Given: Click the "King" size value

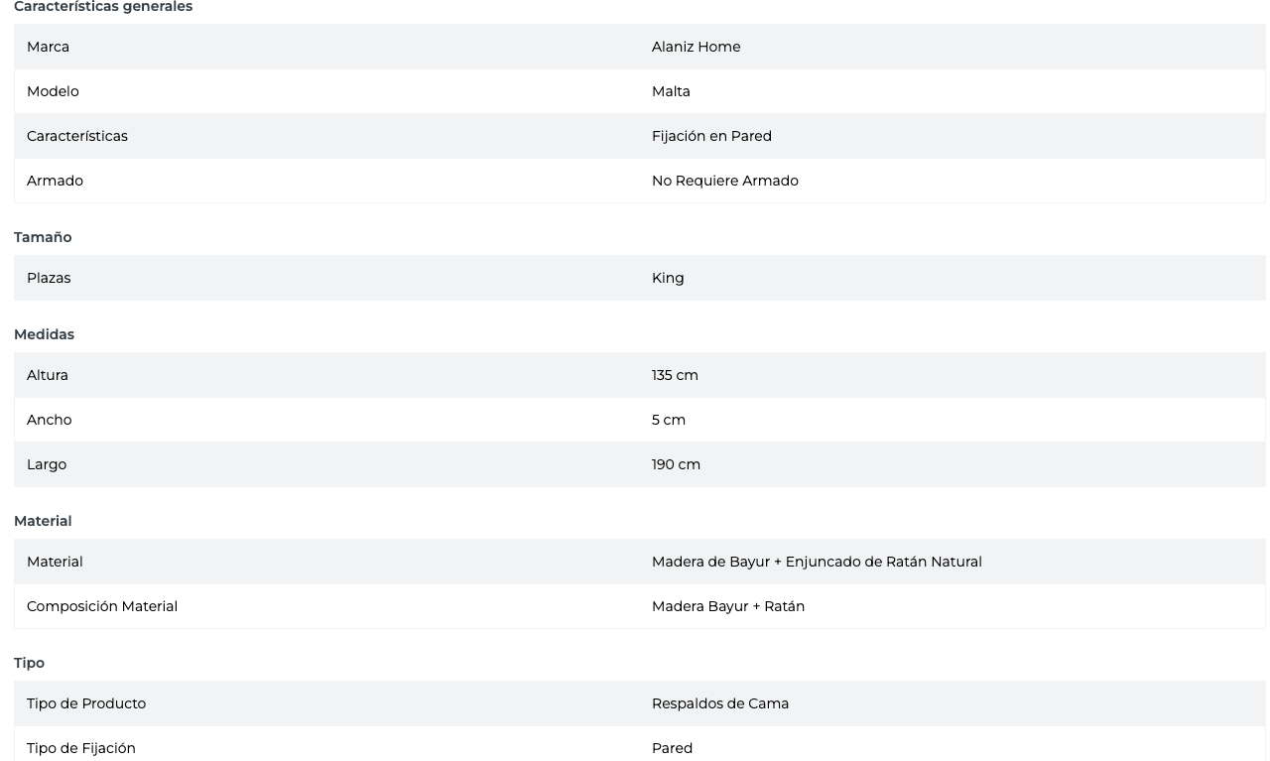Looking at the screenshot, I should click(668, 278).
